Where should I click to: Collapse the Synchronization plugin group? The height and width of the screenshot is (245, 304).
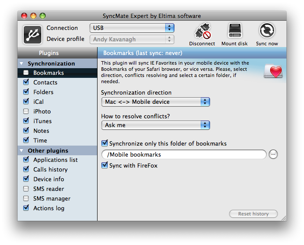22,64
